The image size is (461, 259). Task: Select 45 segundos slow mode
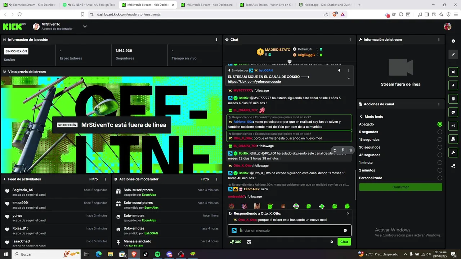coord(440,155)
